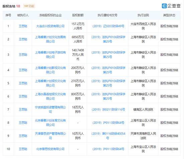Click the 股权数额 column header
The width and height of the screenshot is (184, 159).
pos(78,15)
